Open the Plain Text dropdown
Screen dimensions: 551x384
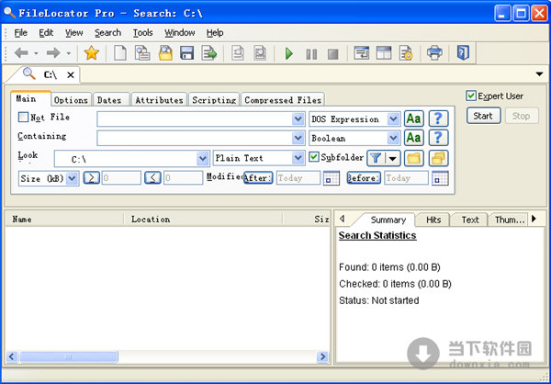pos(298,158)
